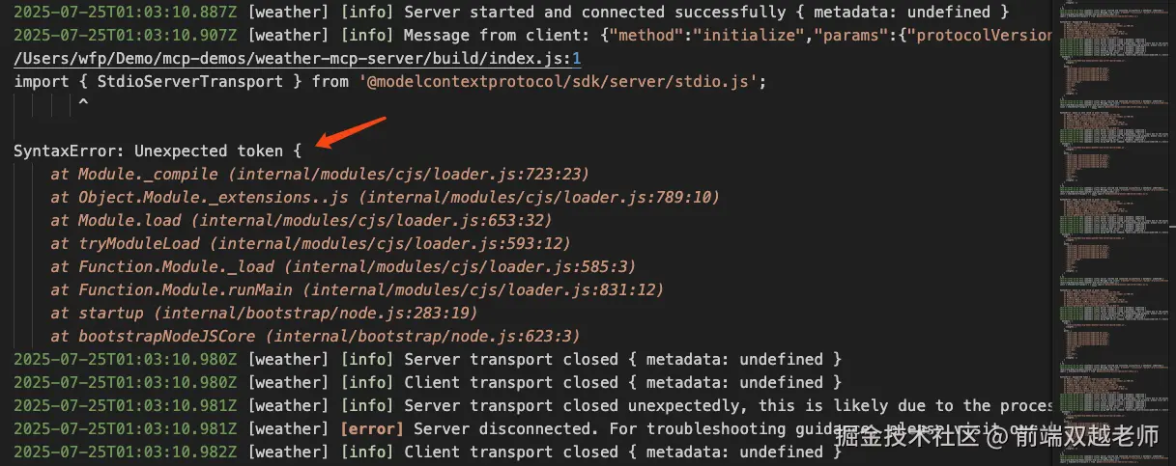Viewport: 1176px width, 466px height.
Task: Click the minimap code overview on right
Action: pos(1111,193)
